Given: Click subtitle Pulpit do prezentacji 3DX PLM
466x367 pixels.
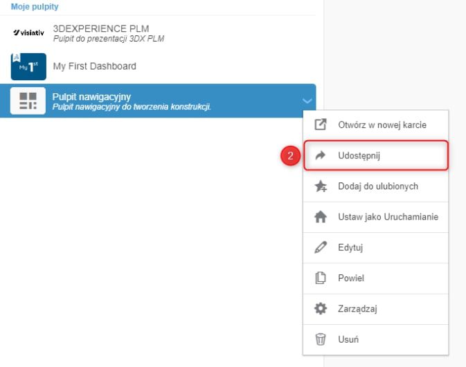Looking at the screenshot, I should pos(109,39).
